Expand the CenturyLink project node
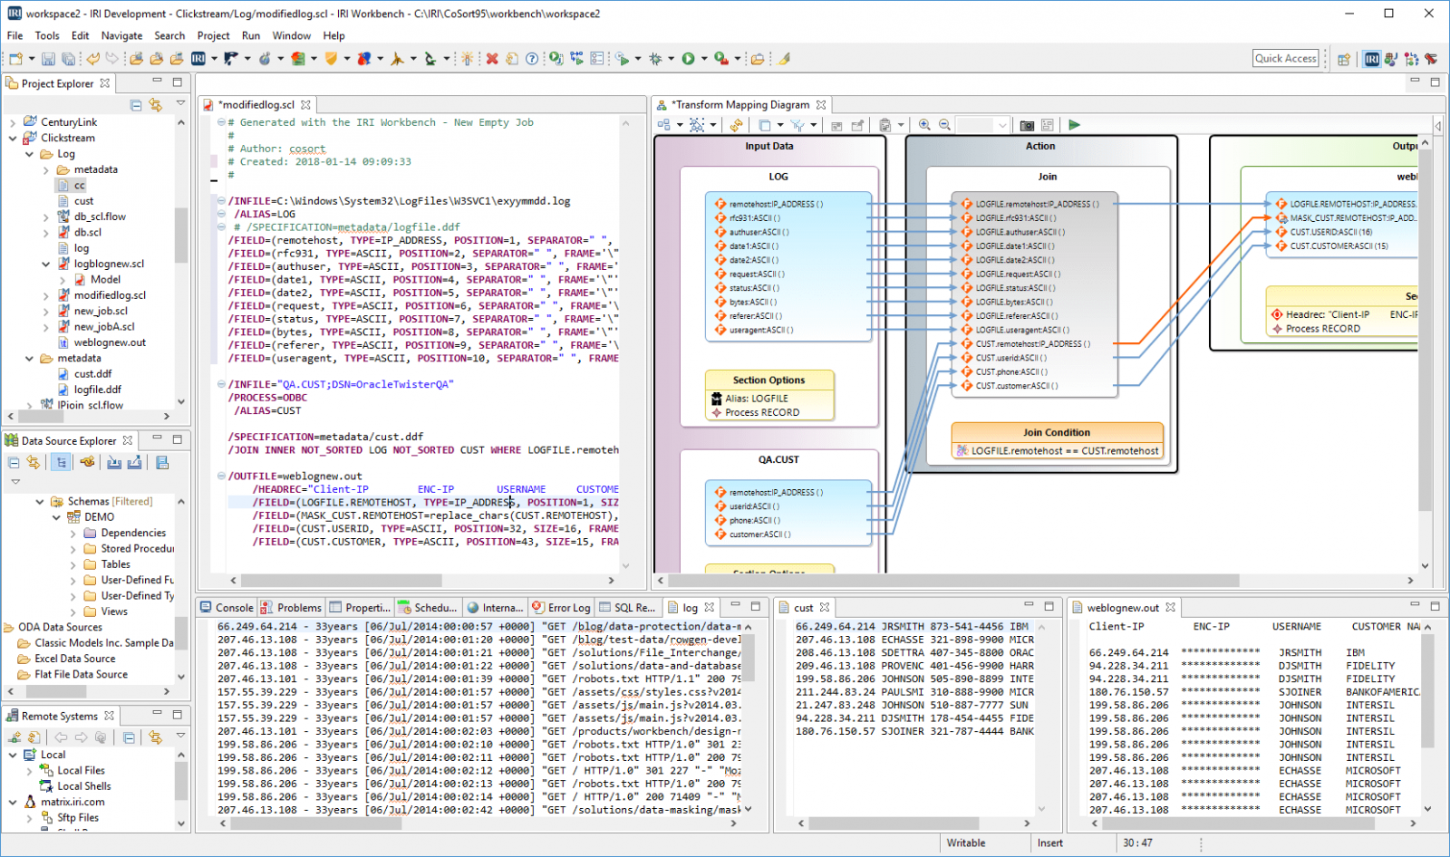Viewport: 1450px width, 857px height. coord(13,122)
